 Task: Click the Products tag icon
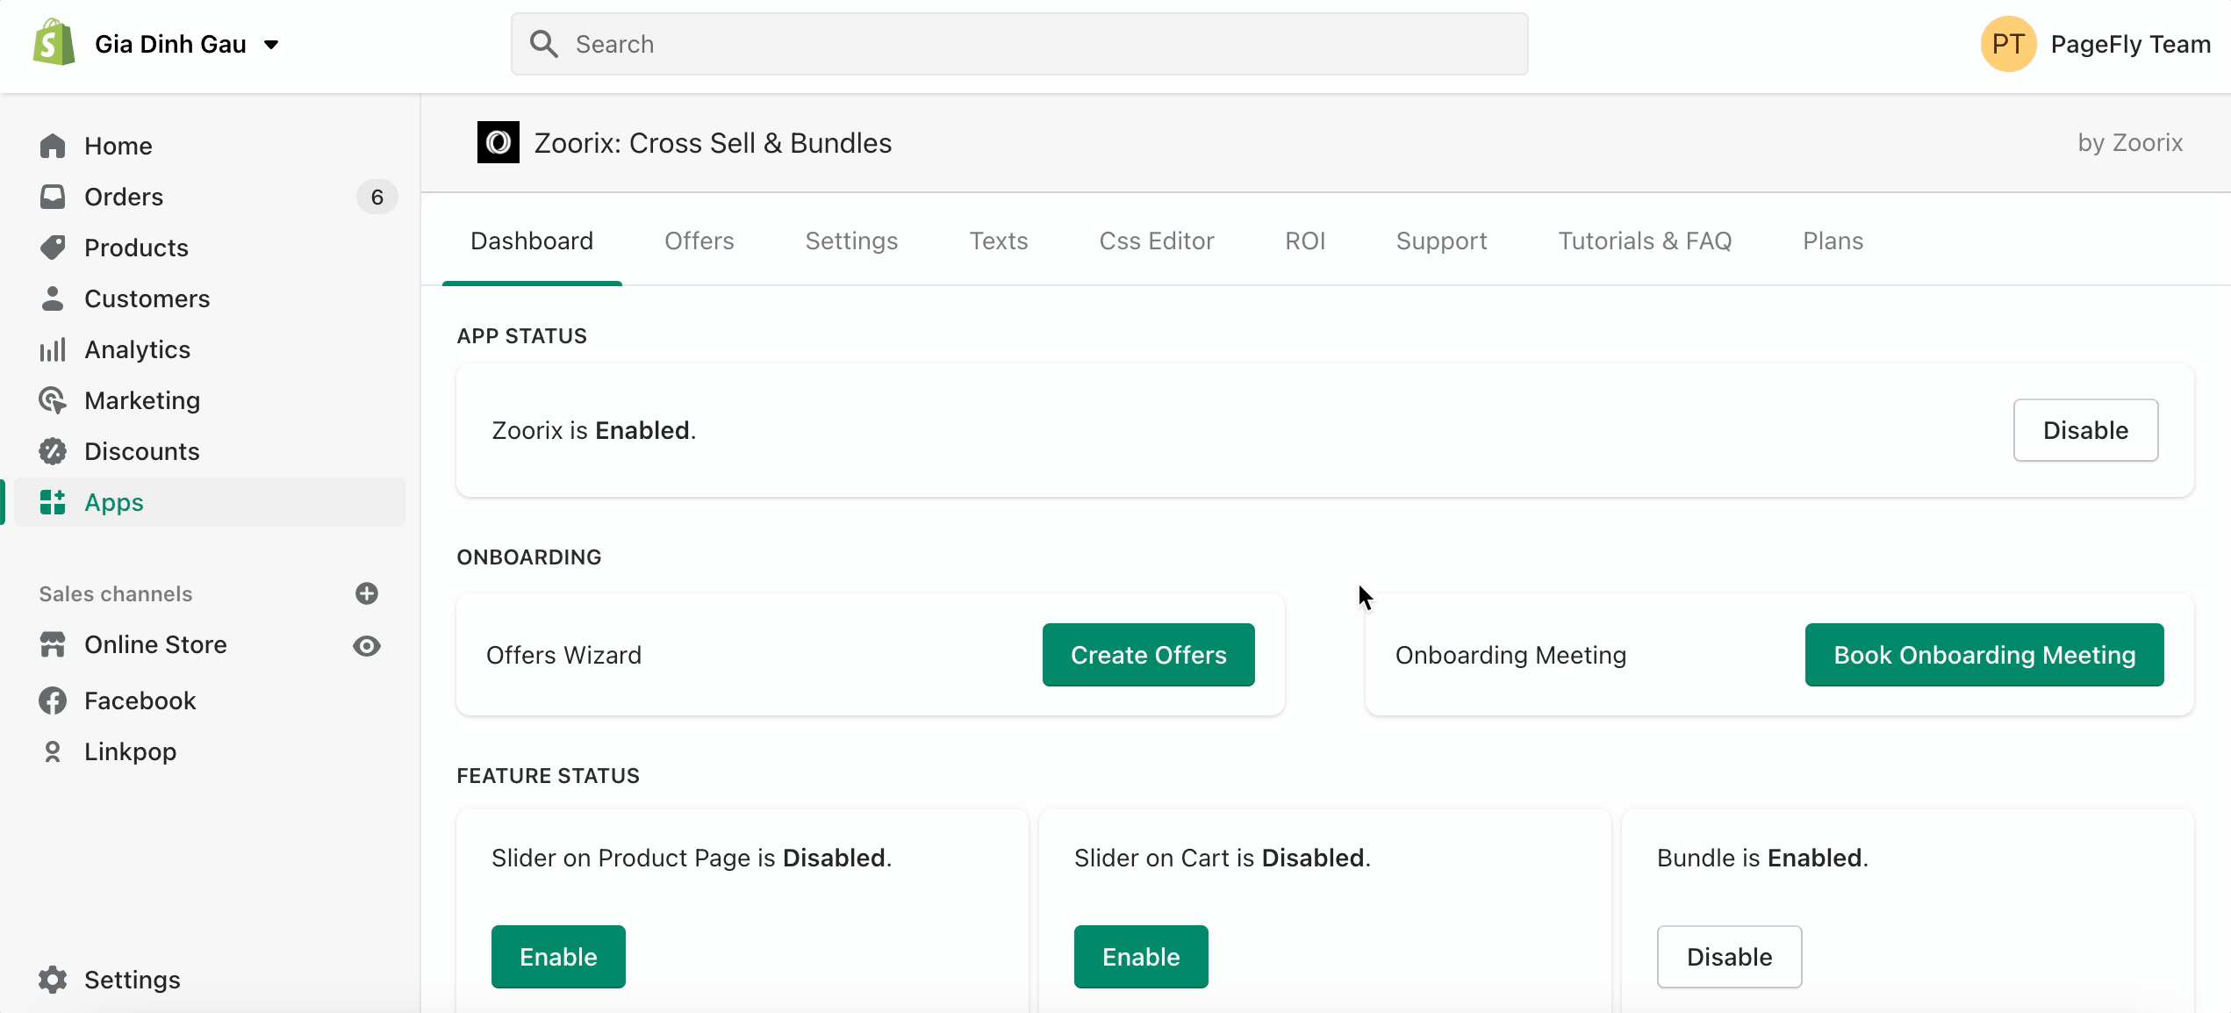click(x=53, y=248)
